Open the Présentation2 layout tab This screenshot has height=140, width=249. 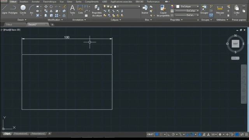point(38,133)
